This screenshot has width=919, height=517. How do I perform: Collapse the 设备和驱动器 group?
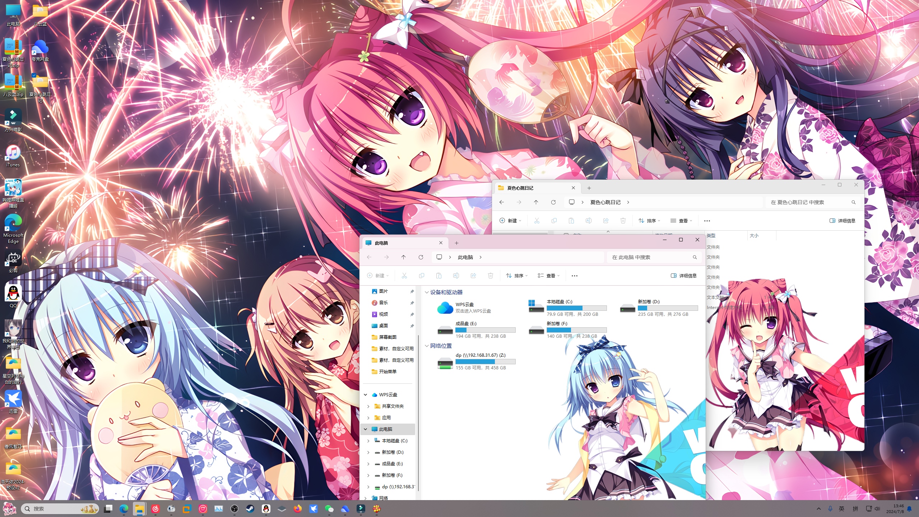tap(427, 292)
